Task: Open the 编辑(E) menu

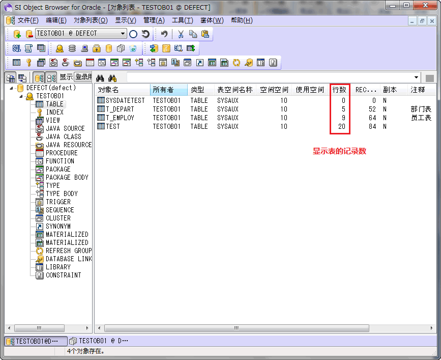Action: click(x=56, y=20)
